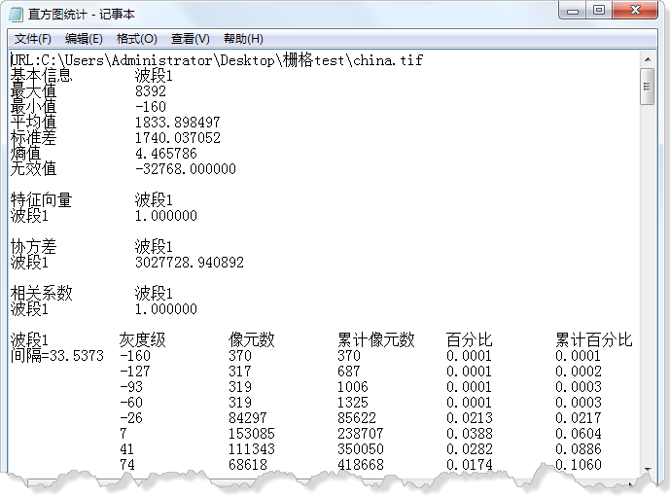Open the 文件(F) menu
The image size is (670, 497).
tap(33, 39)
